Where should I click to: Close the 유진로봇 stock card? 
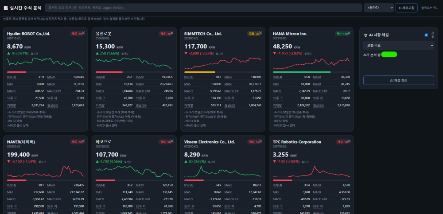(172, 33)
